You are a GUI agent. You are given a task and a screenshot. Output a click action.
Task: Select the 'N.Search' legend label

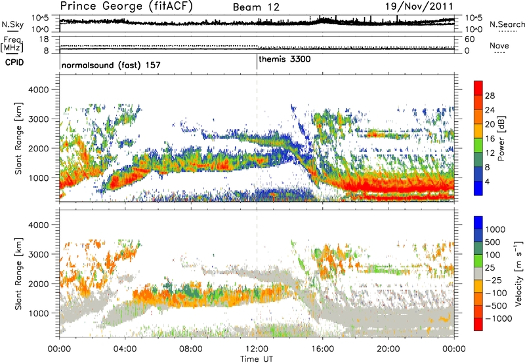[x=507, y=24]
